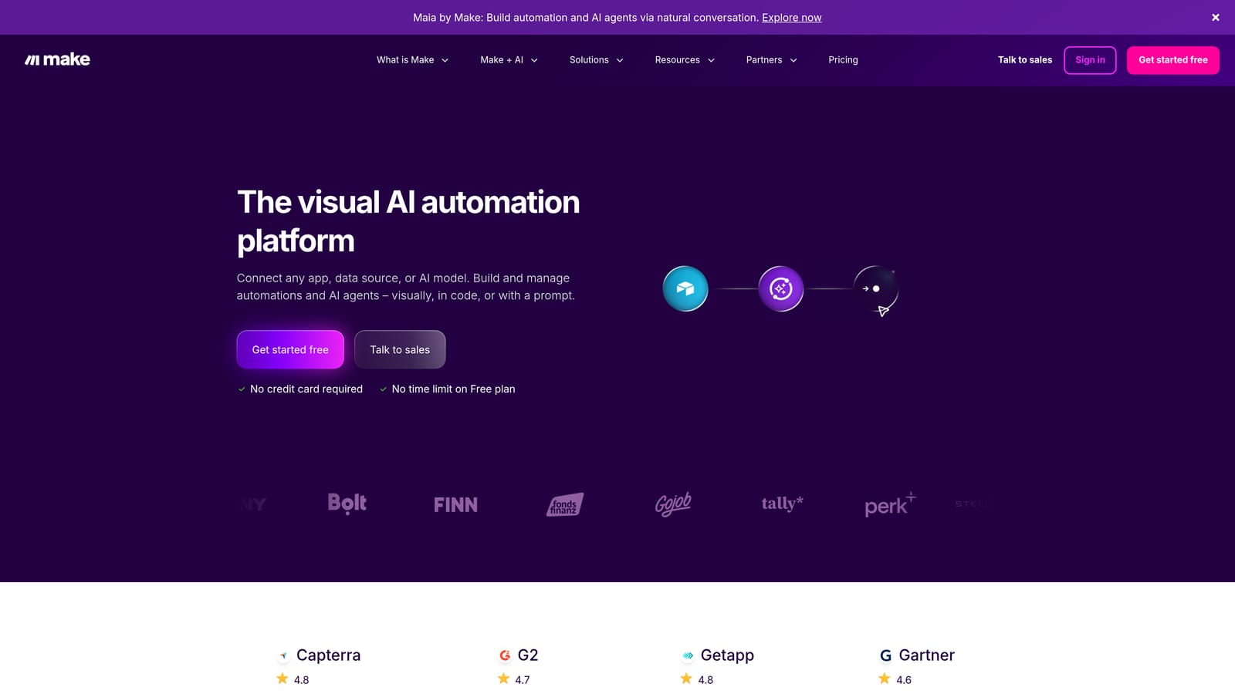The image size is (1235, 694).
Task: Click the Getapp review name
Action: pos(727,655)
